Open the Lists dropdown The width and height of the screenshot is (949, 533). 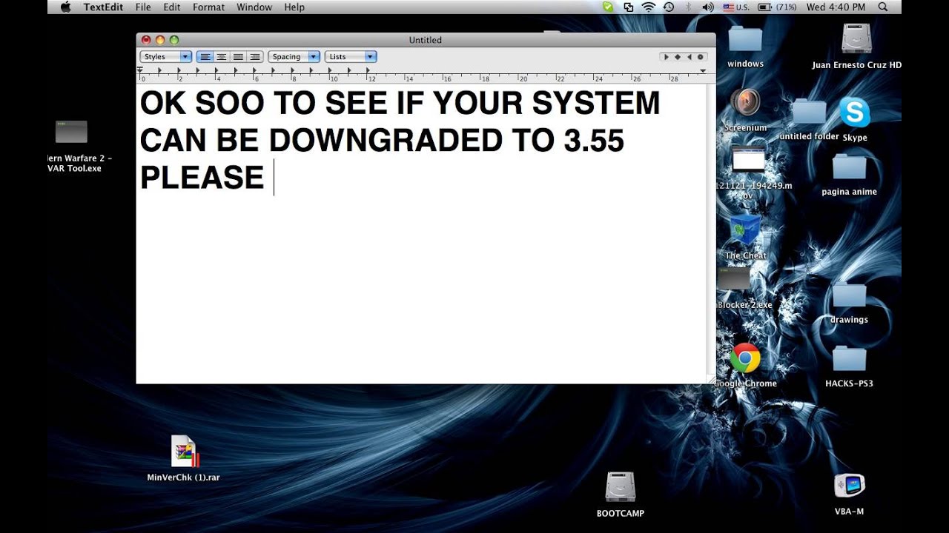(x=351, y=57)
